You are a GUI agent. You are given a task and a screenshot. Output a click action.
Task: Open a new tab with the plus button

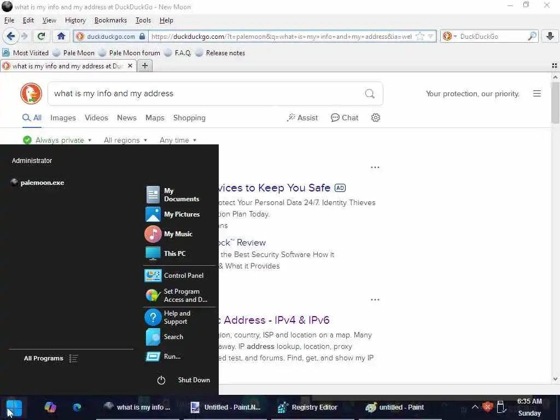(144, 66)
